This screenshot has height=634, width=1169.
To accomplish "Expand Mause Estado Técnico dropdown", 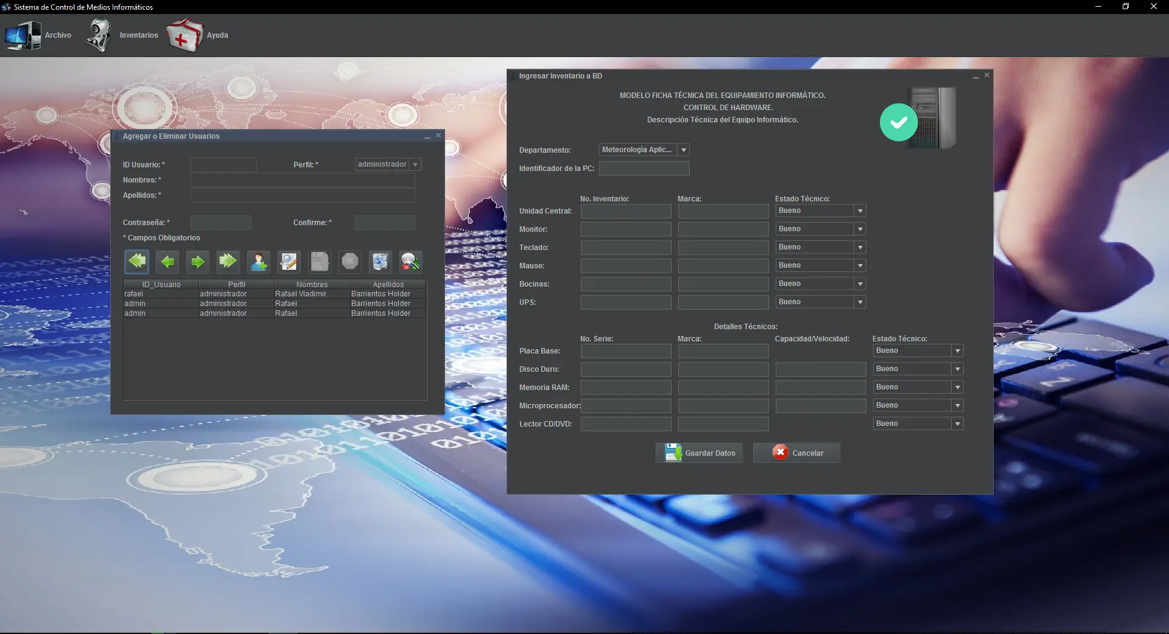I will [860, 265].
